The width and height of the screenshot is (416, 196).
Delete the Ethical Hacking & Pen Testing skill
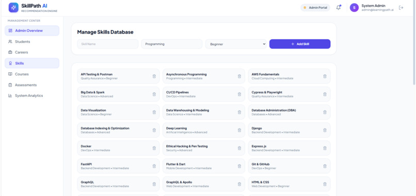[239, 148]
